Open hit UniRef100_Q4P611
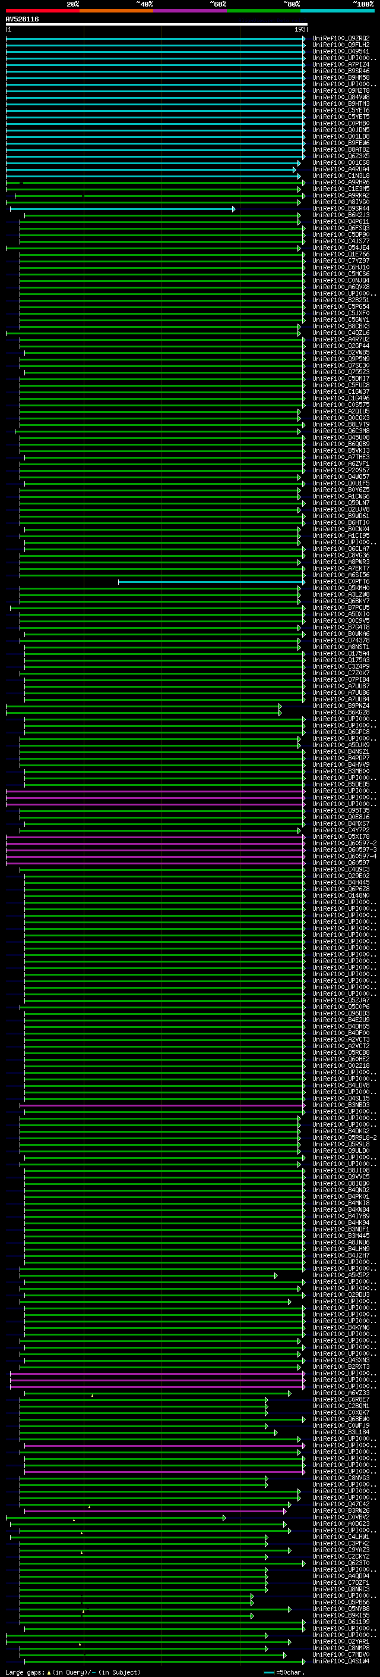 340,221
